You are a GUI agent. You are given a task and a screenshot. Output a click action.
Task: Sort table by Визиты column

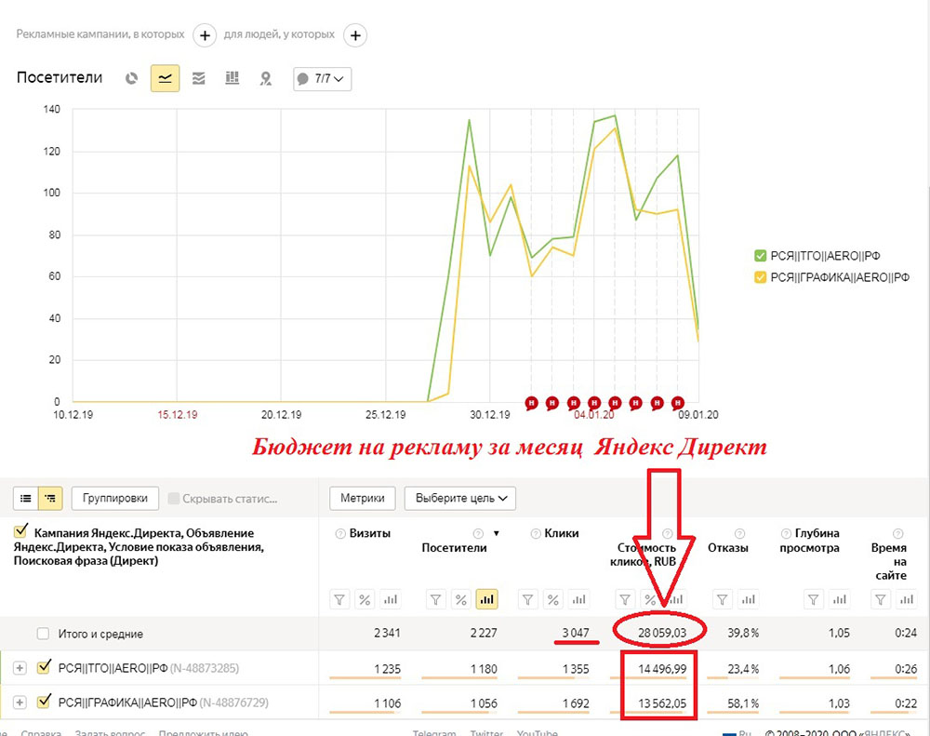369,533
